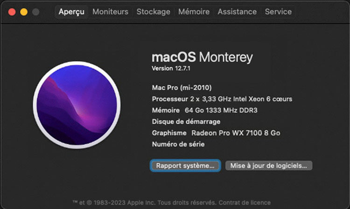Image resolution: width=350 pixels, height=209 pixels.
Task: Click the Disque de démarrage label
Action: pyautogui.click(x=186, y=122)
